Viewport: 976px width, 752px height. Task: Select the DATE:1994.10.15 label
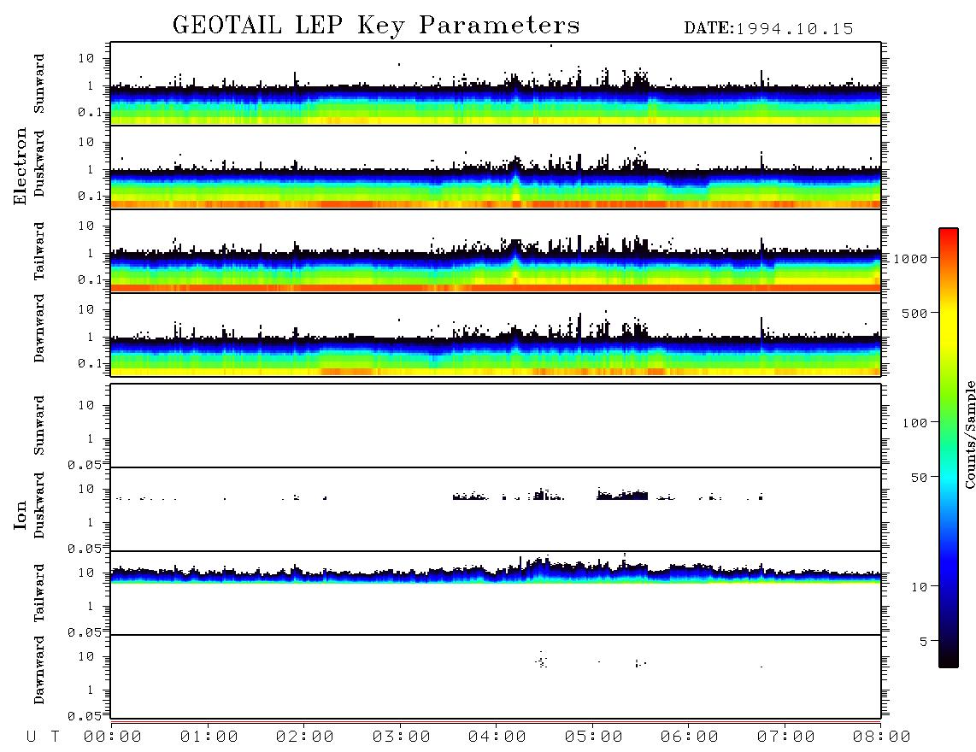[x=768, y=28]
